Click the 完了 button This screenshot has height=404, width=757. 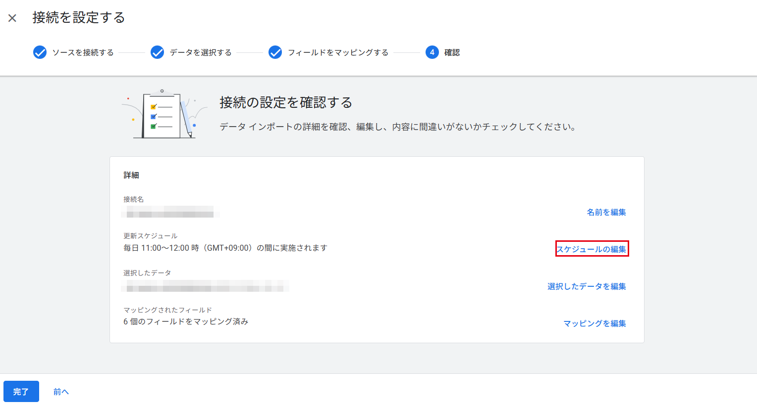point(21,392)
